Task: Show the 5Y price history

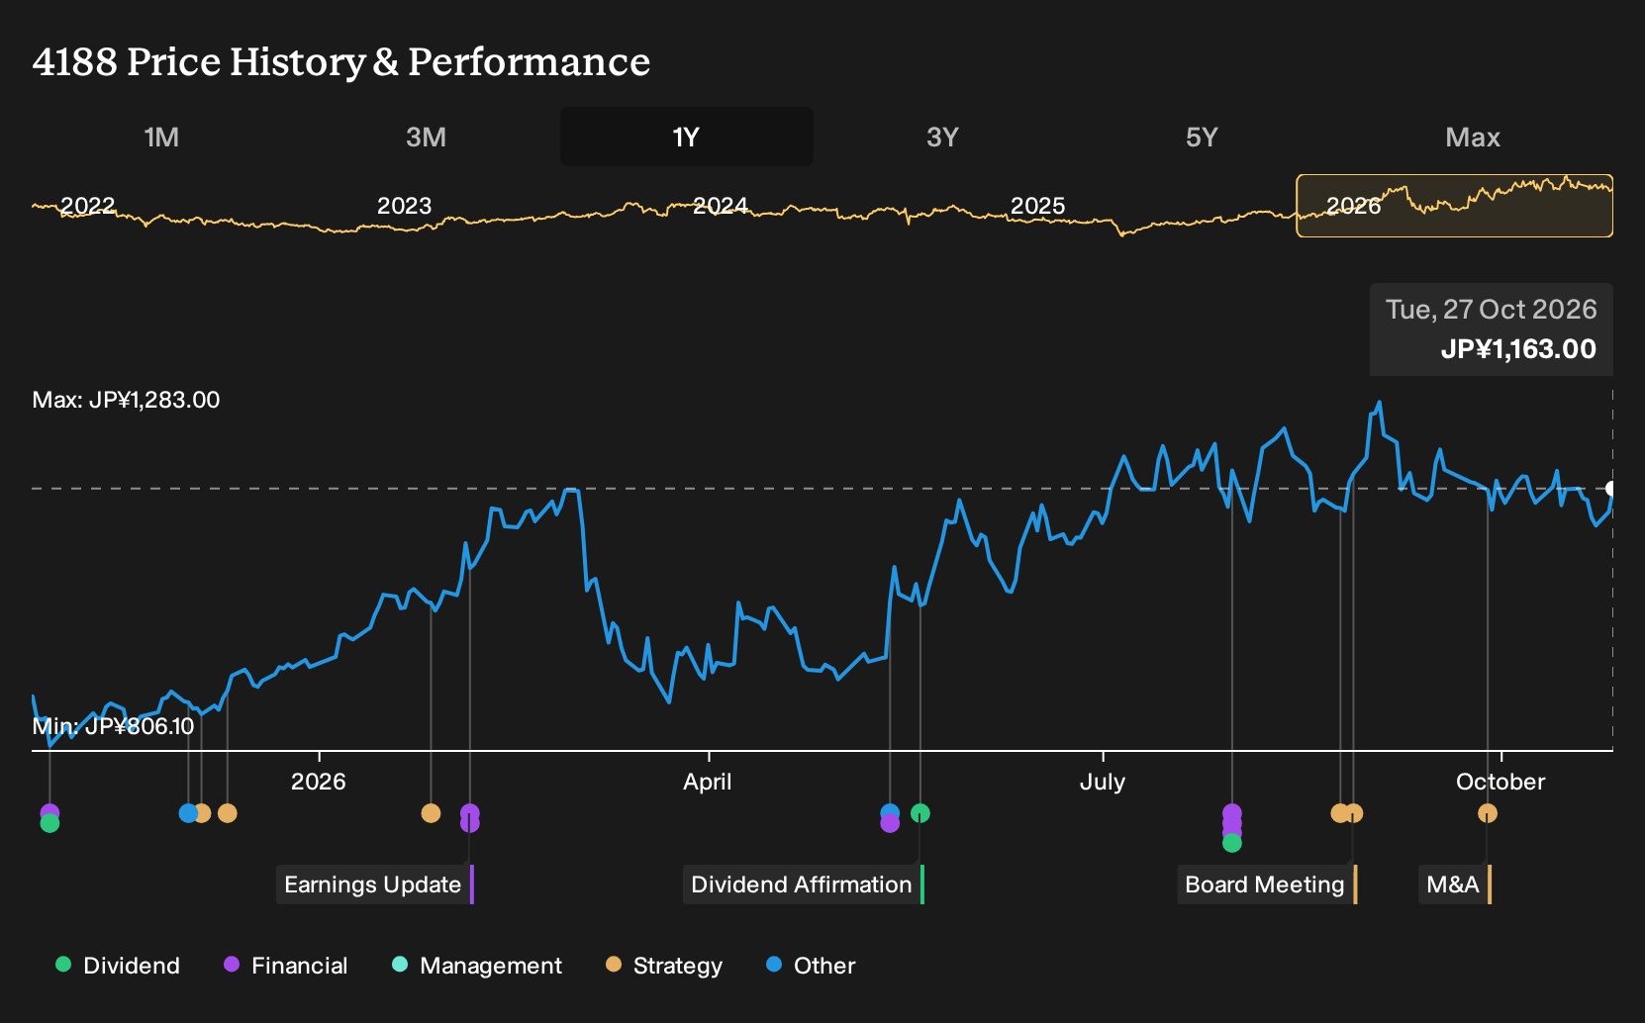Action: tap(1202, 137)
